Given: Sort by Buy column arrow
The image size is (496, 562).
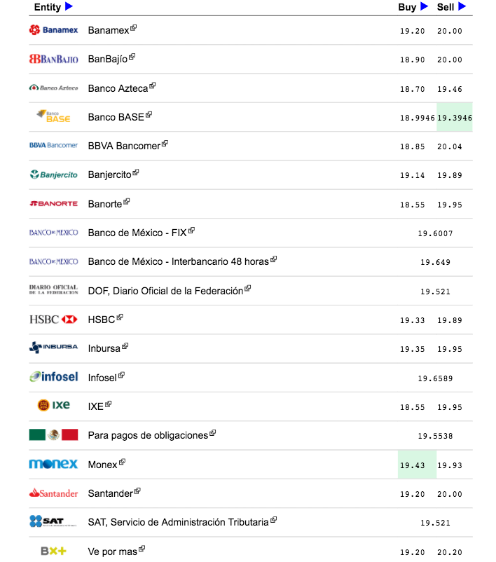Looking at the screenshot, I should pyautogui.click(x=424, y=7).
